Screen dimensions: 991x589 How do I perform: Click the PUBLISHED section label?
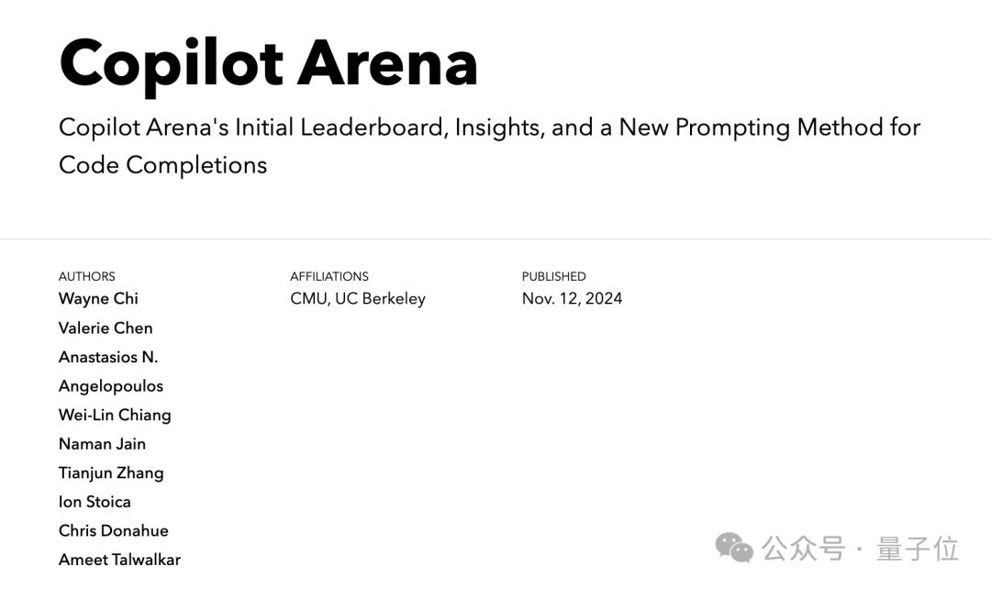pyautogui.click(x=553, y=276)
